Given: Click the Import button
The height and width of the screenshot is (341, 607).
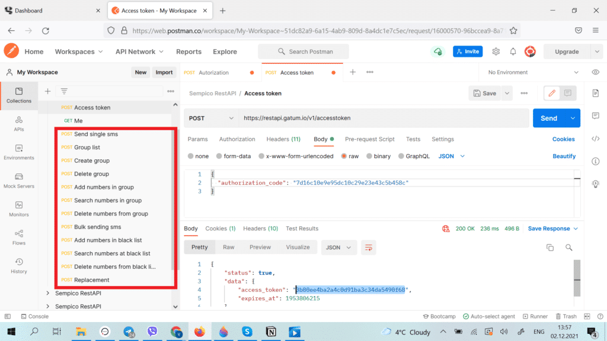Looking at the screenshot, I should (x=164, y=72).
